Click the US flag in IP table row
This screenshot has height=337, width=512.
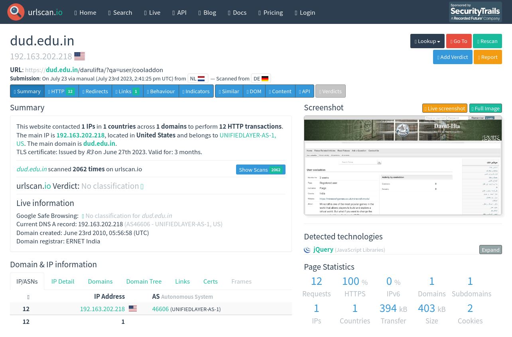[133, 309]
